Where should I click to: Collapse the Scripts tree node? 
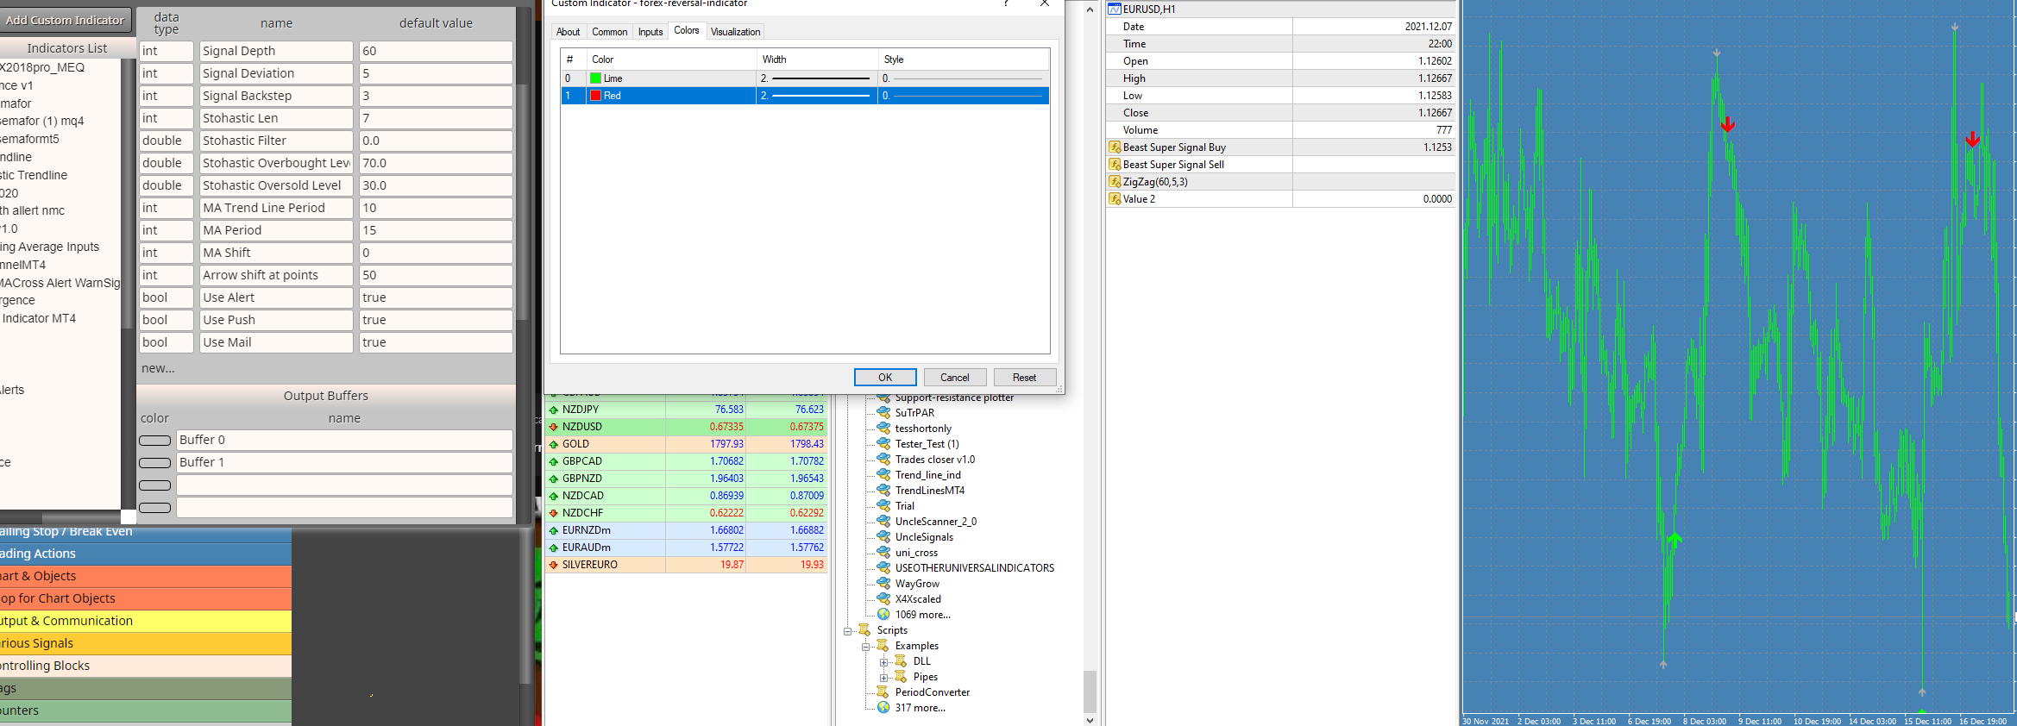[x=847, y=631]
